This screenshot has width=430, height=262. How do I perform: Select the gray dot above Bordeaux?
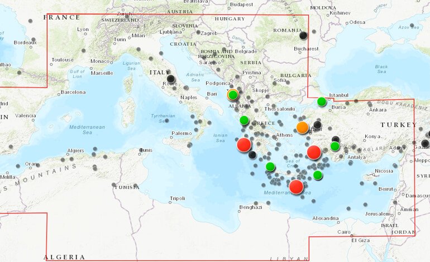34,40
